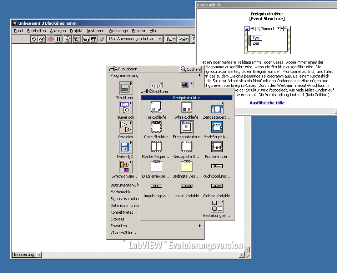
Task: Open the Vergleich palette icon
Action: [126, 127]
